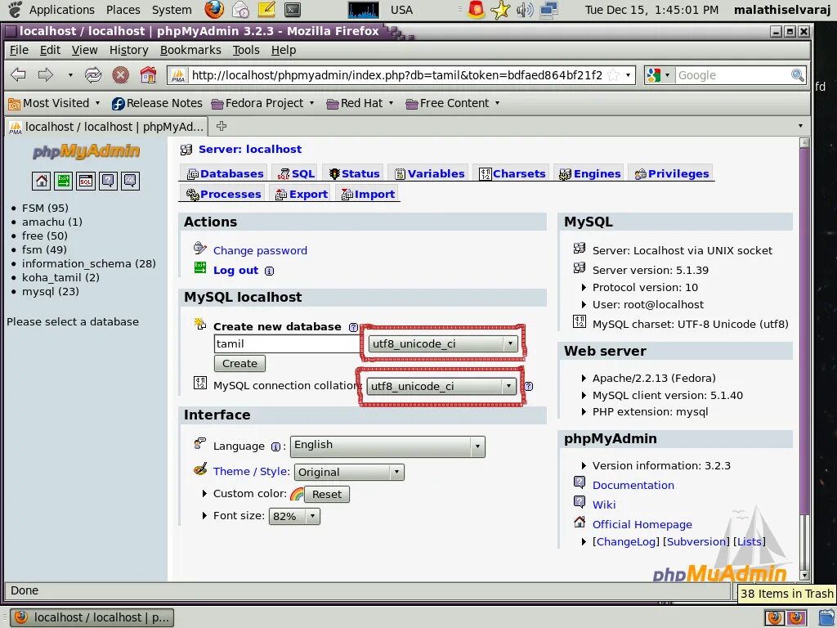Open the search engine chooser dropdown
The image size is (837, 628).
(660, 75)
